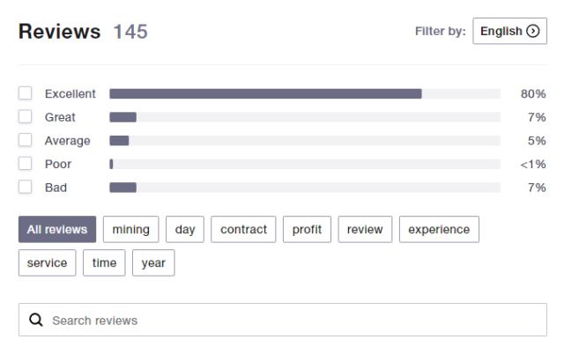This screenshot has height=354, width=564.
Task: Tick the Bad rating checkbox
Action: click(x=26, y=187)
